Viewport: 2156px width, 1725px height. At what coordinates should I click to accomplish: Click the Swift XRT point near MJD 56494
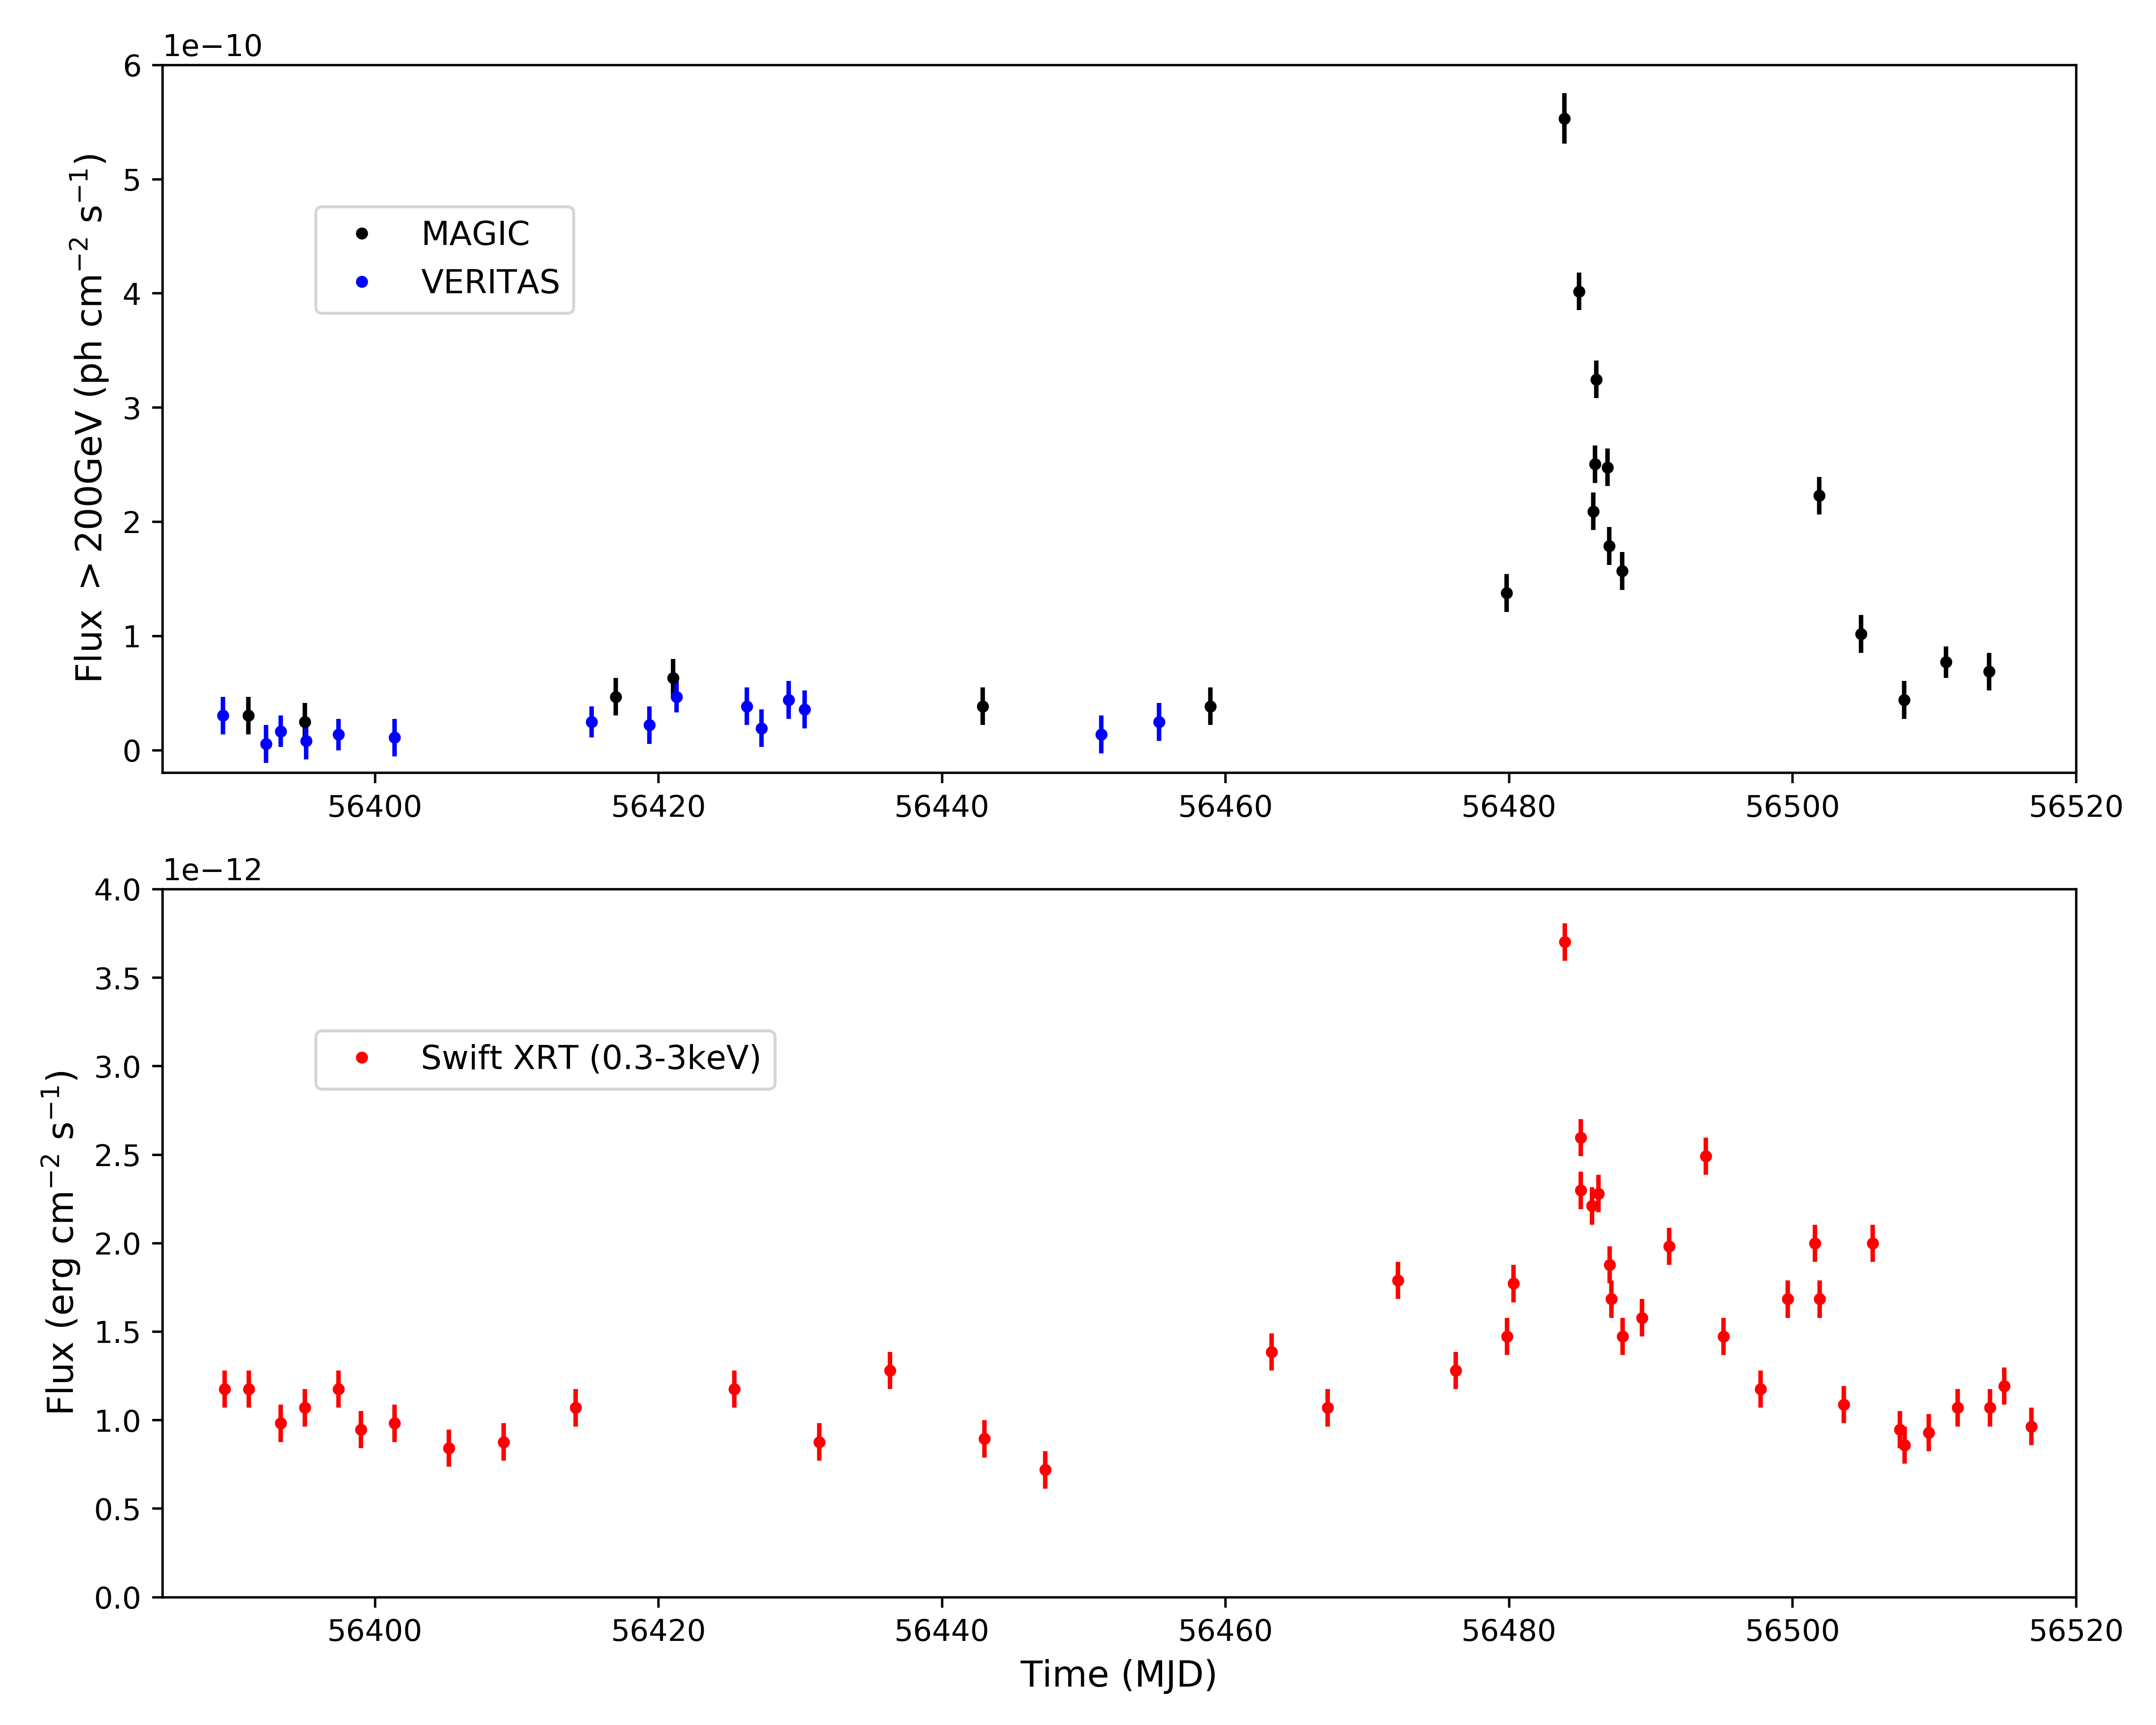1706,1156
